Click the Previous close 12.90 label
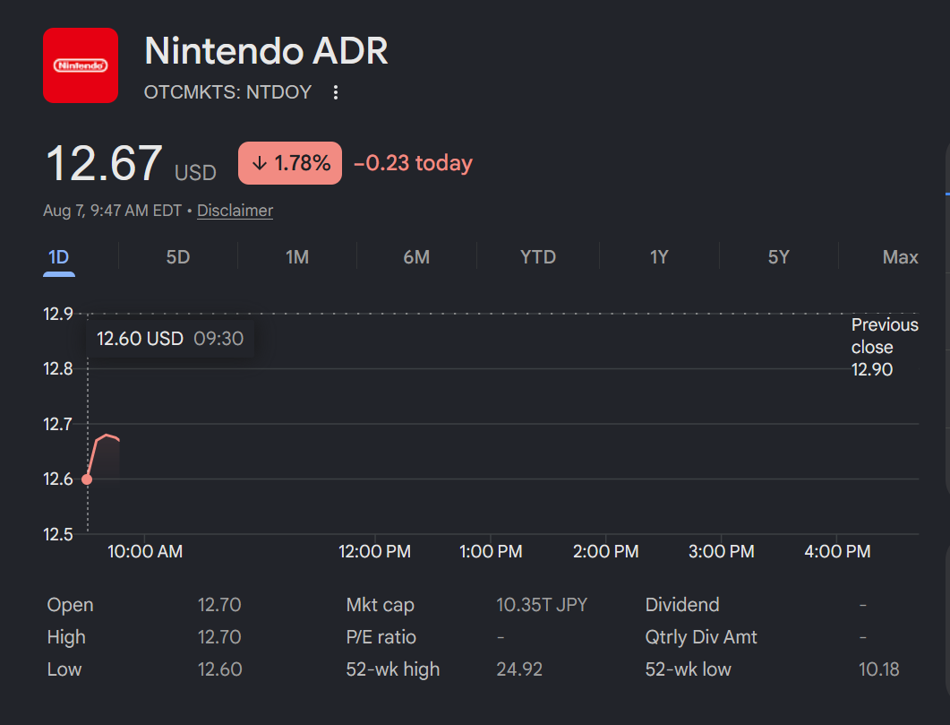 [885, 347]
